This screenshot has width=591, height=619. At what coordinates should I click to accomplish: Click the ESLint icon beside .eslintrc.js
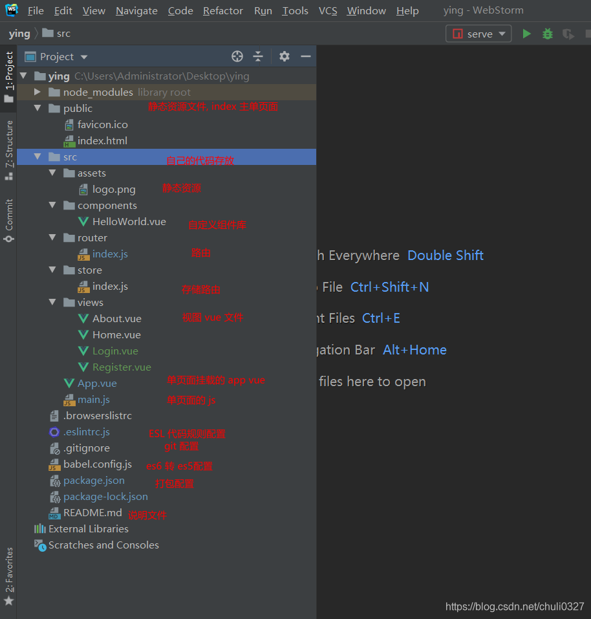click(x=54, y=432)
